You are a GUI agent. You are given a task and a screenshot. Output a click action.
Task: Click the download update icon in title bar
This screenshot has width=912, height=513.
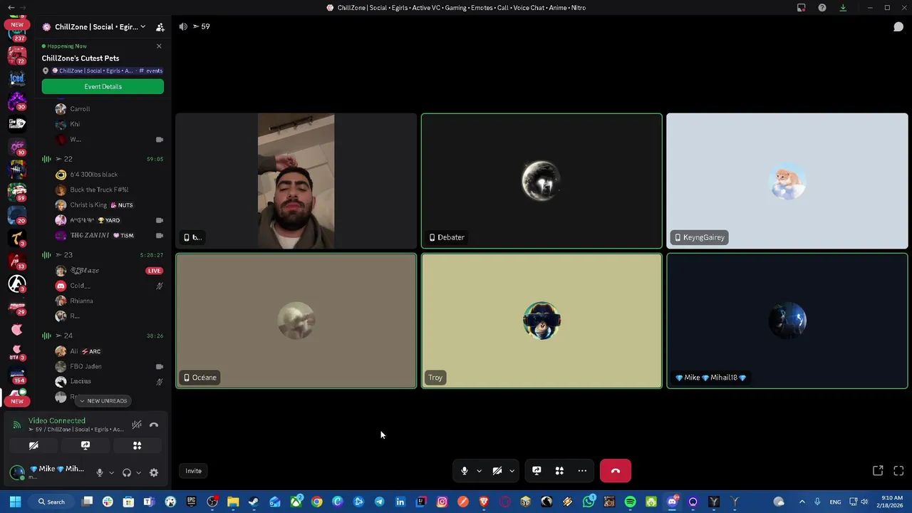click(843, 8)
